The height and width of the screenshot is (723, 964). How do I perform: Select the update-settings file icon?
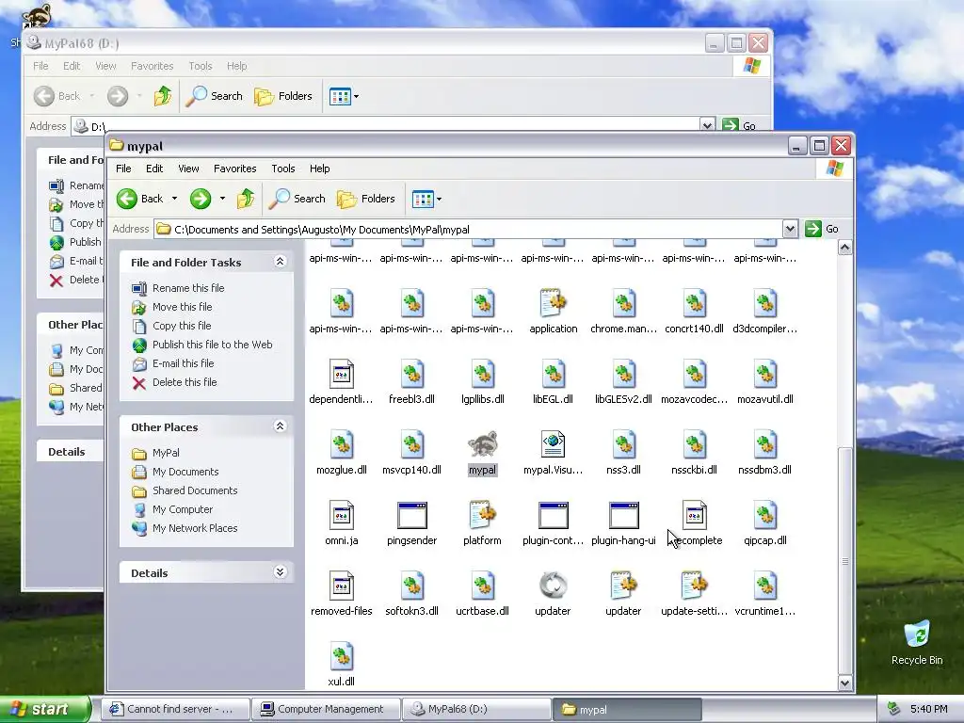tap(694, 586)
